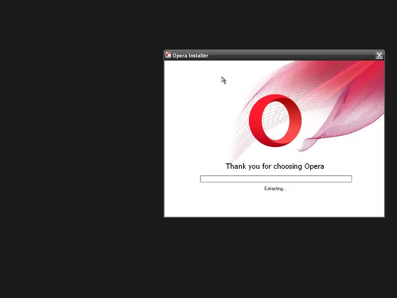Click the large red Opera logo
This screenshot has width=397, height=298.
coord(275,121)
